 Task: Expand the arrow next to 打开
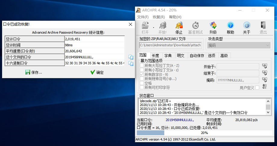point(153,28)
